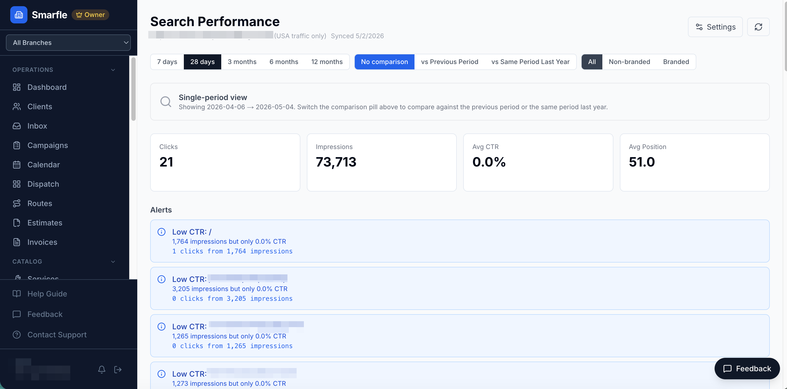Click the Campaigns clipboard icon
Viewport: 787px width, 389px height.
(x=16, y=145)
